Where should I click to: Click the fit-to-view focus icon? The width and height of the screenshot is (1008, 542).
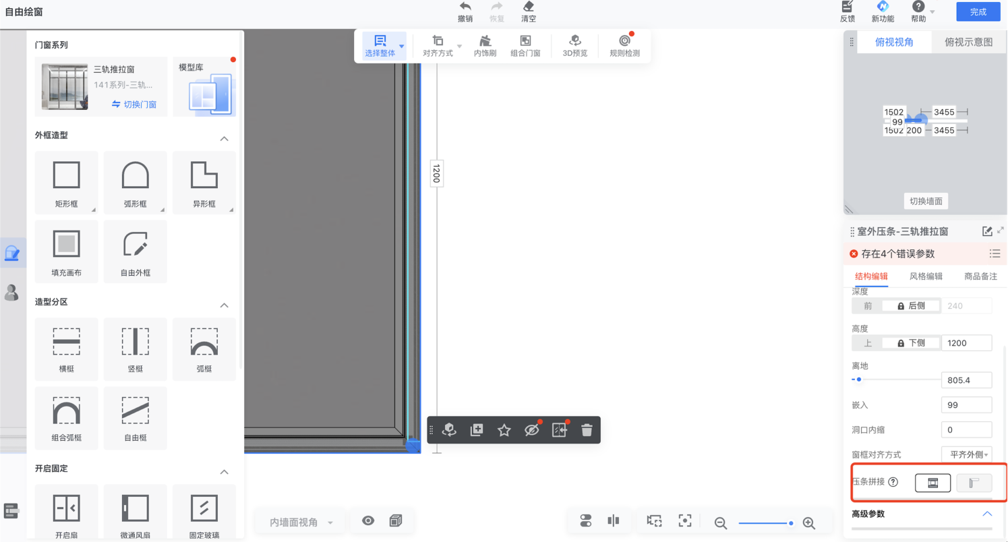point(685,520)
